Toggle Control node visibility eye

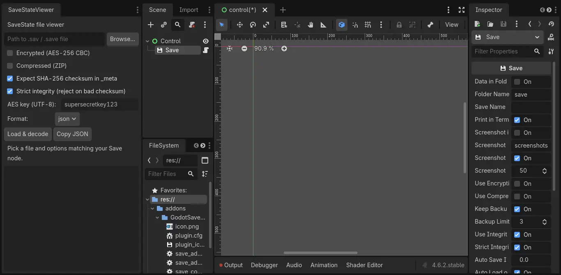tap(206, 41)
